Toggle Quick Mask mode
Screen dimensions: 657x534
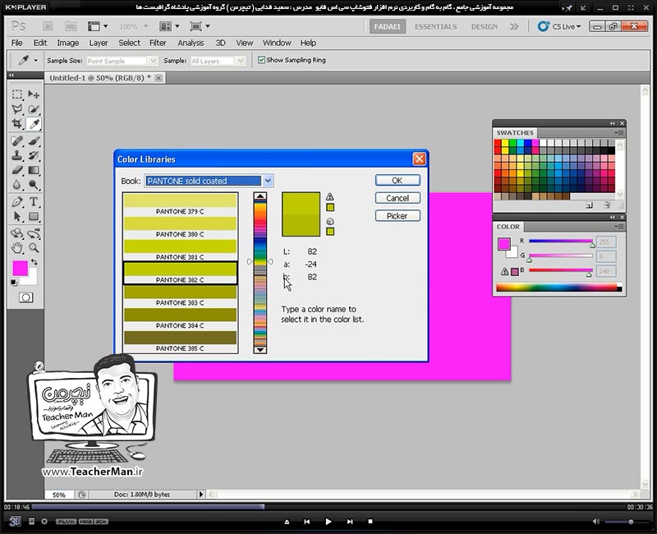coord(26,297)
